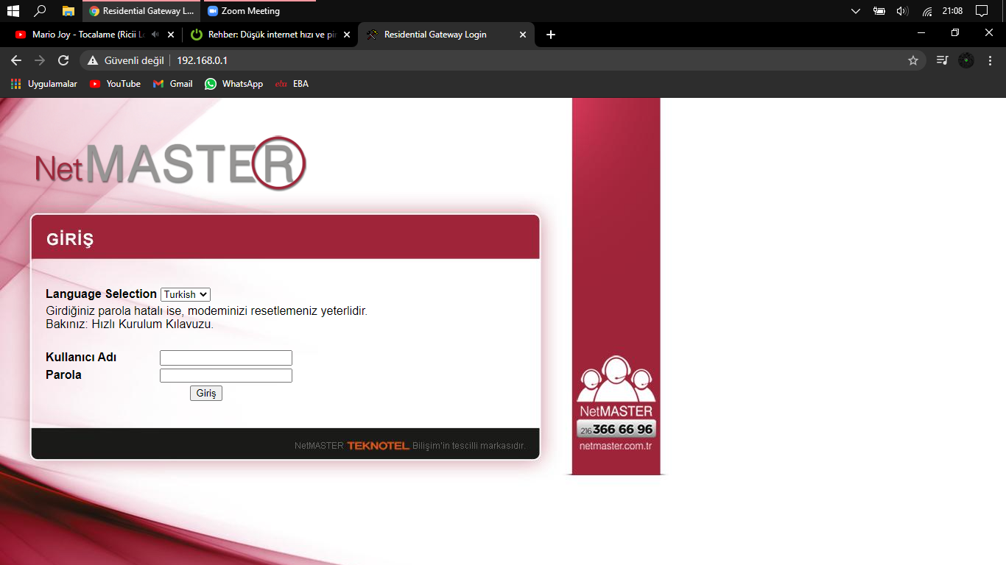Minimize the Chrome window

click(x=921, y=33)
